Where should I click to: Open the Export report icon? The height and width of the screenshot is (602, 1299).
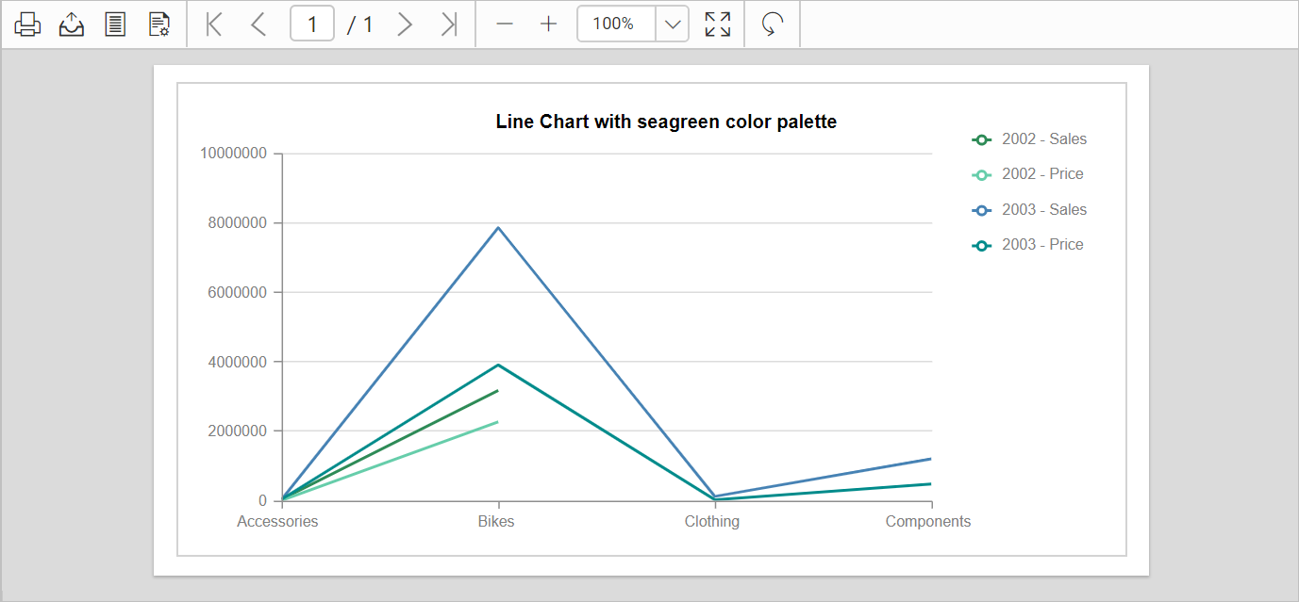(x=72, y=24)
